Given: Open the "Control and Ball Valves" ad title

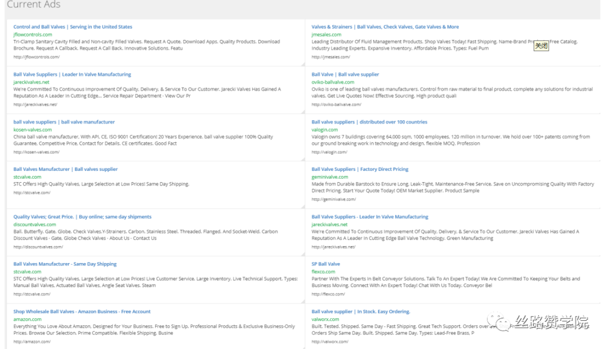Looking at the screenshot, I should pos(73,27).
